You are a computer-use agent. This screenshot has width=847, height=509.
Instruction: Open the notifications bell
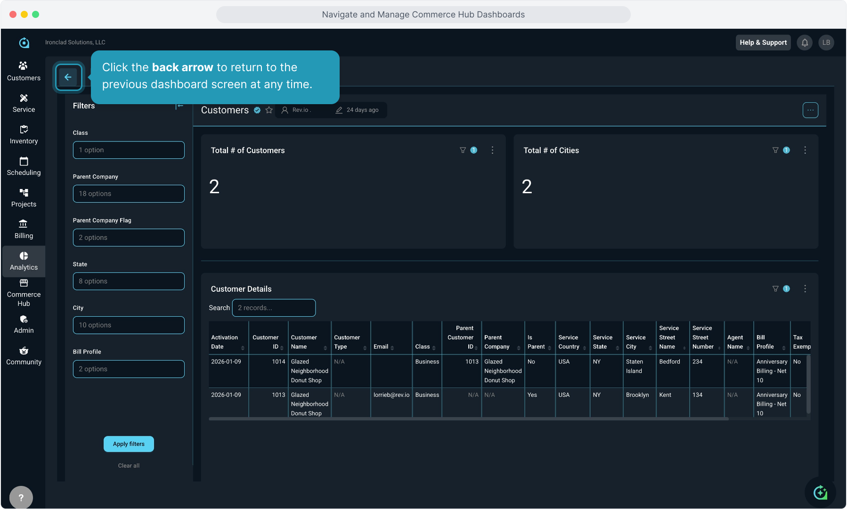(805, 42)
